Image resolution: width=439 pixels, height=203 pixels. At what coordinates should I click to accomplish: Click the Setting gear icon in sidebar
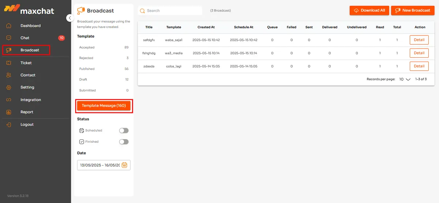9,88
